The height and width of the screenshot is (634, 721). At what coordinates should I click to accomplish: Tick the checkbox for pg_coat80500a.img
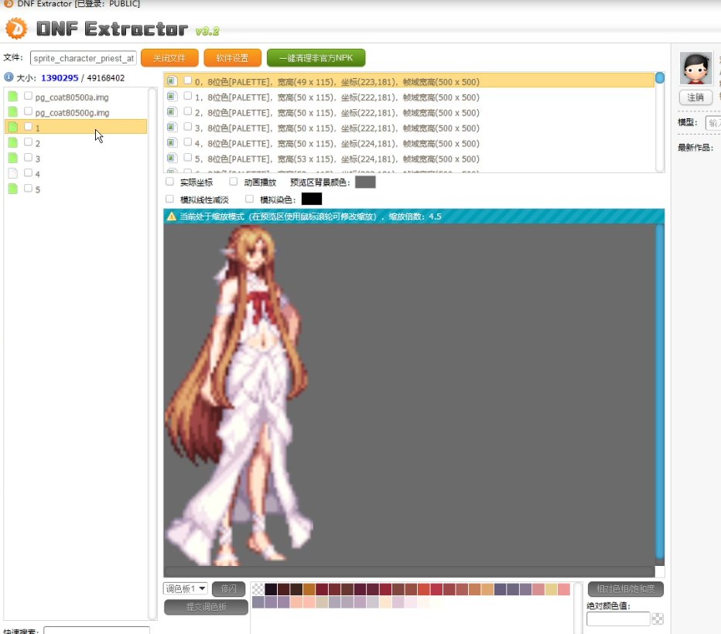[x=28, y=96]
